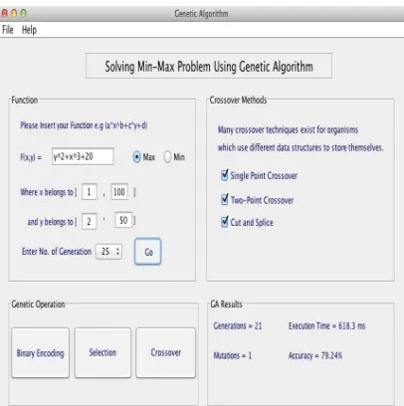The width and height of the screenshot is (404, 406).
Task: Click the Binary Encoding button
Action: click(x=41, y=353)
